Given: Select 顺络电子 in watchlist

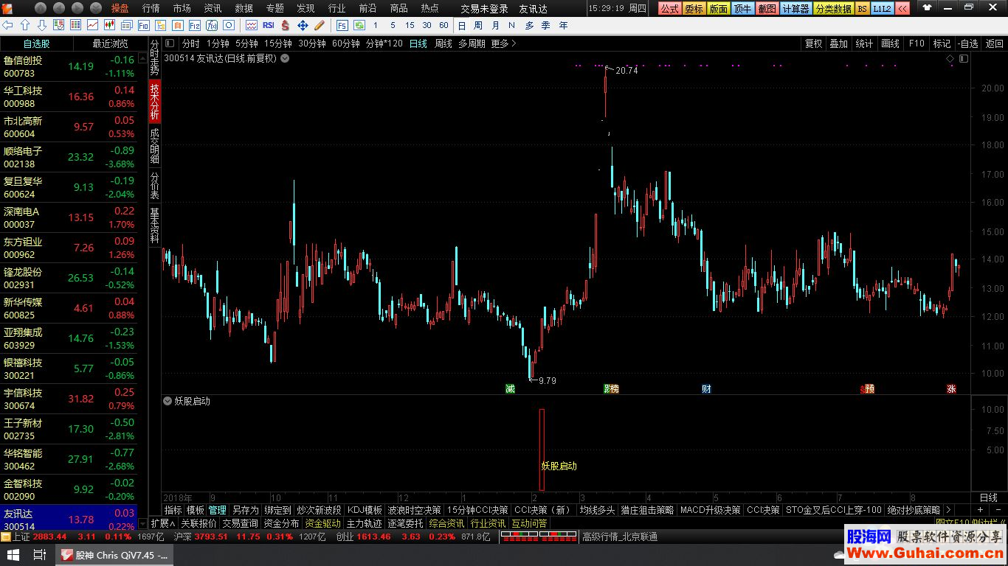Looking at the screenshot, I should tap(69, 157).
